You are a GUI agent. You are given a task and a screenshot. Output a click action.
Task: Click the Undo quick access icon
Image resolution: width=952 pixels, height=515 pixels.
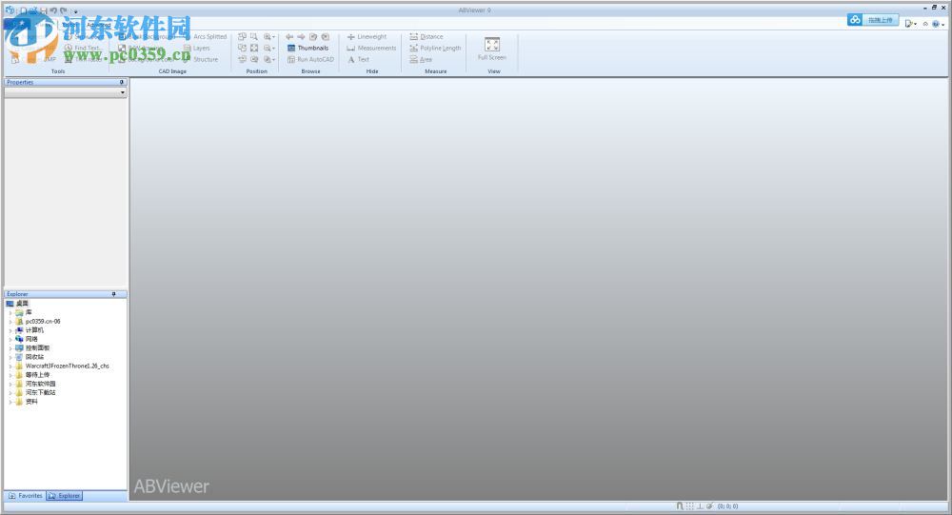[53, 10]
